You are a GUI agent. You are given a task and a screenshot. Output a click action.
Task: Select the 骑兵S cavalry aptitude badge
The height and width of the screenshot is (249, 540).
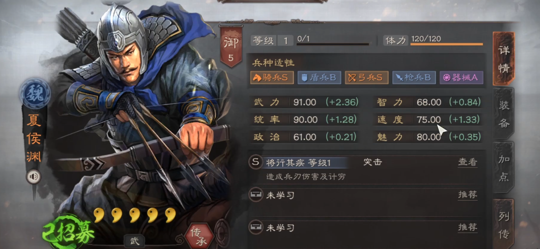[x=272, y=78]
